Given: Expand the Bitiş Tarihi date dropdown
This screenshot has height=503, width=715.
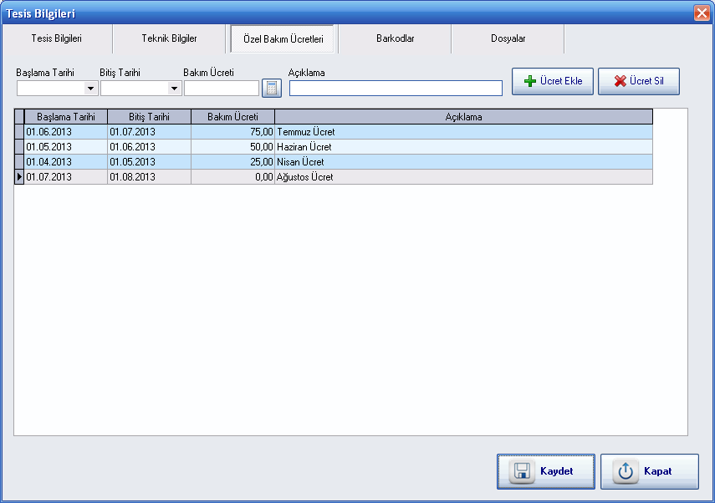Looking at the screenshot, I should [x=174, y=89].
